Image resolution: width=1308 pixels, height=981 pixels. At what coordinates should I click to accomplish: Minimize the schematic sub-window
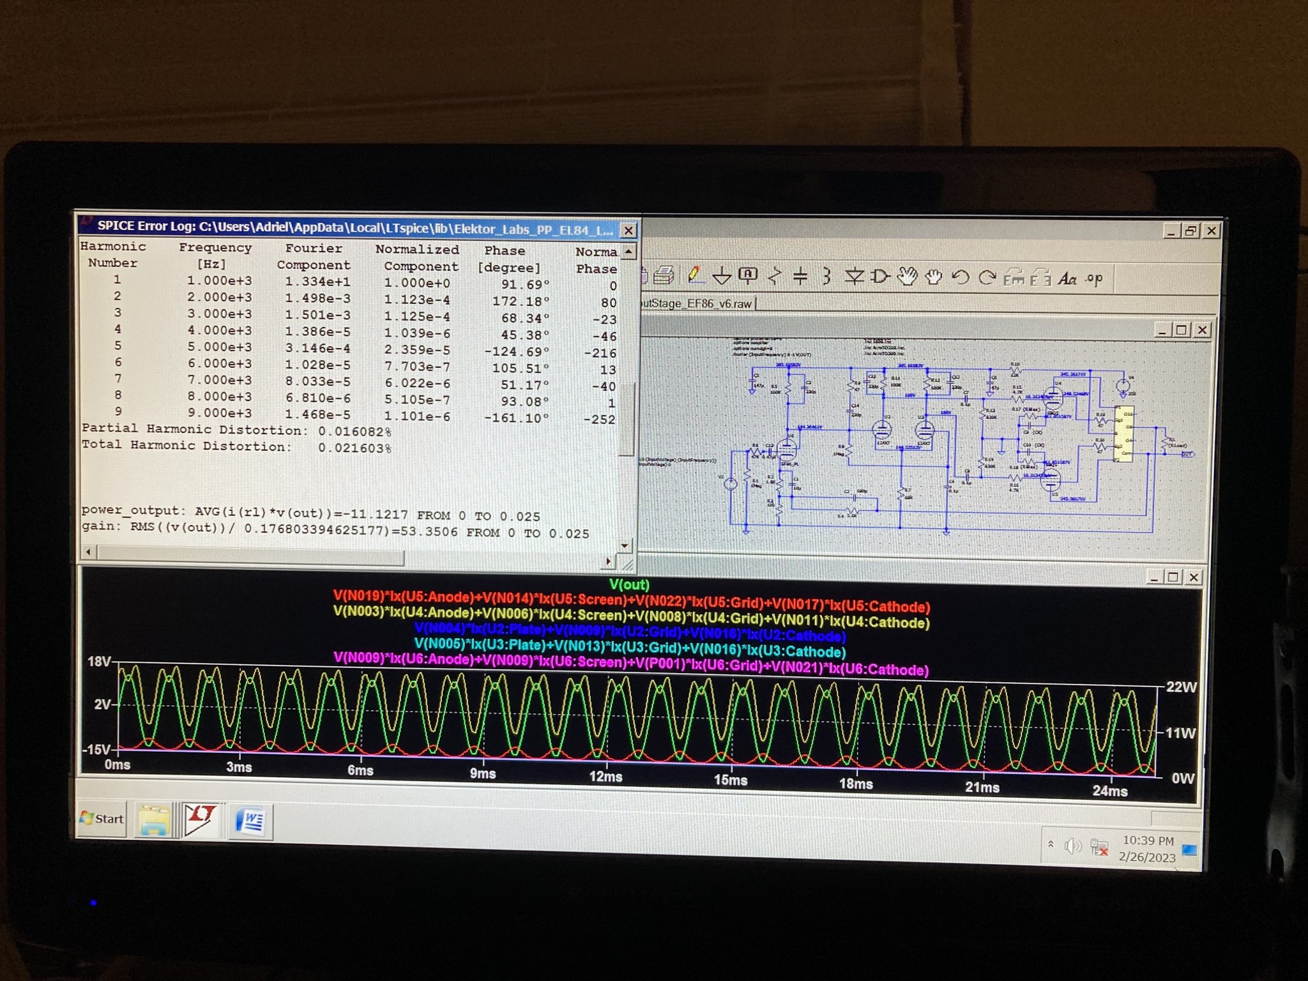tap(1162, 330)
